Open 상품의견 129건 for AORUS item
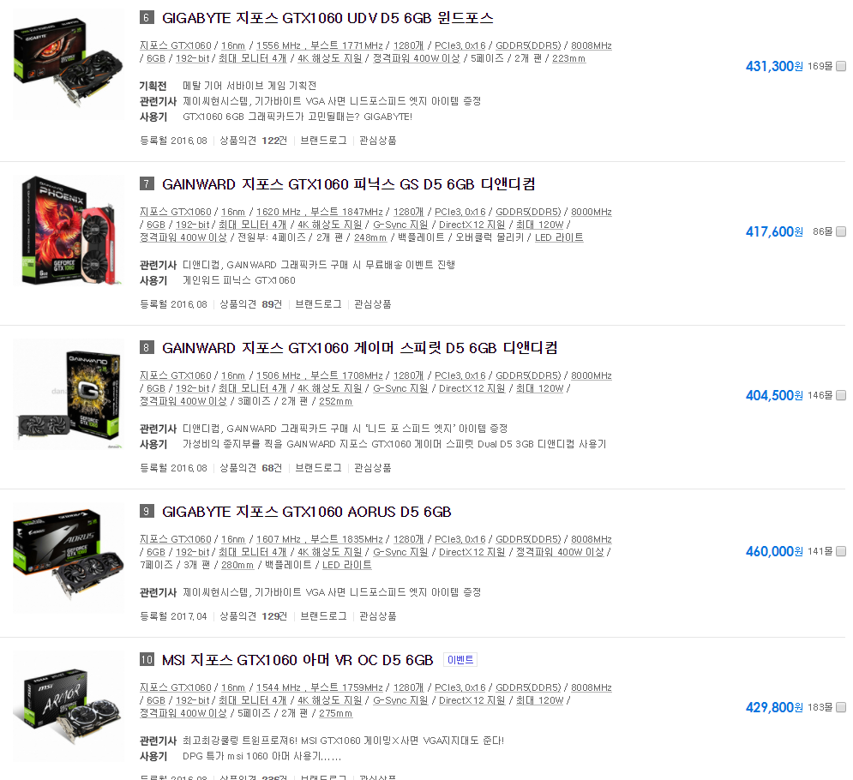 click(253, 616)
